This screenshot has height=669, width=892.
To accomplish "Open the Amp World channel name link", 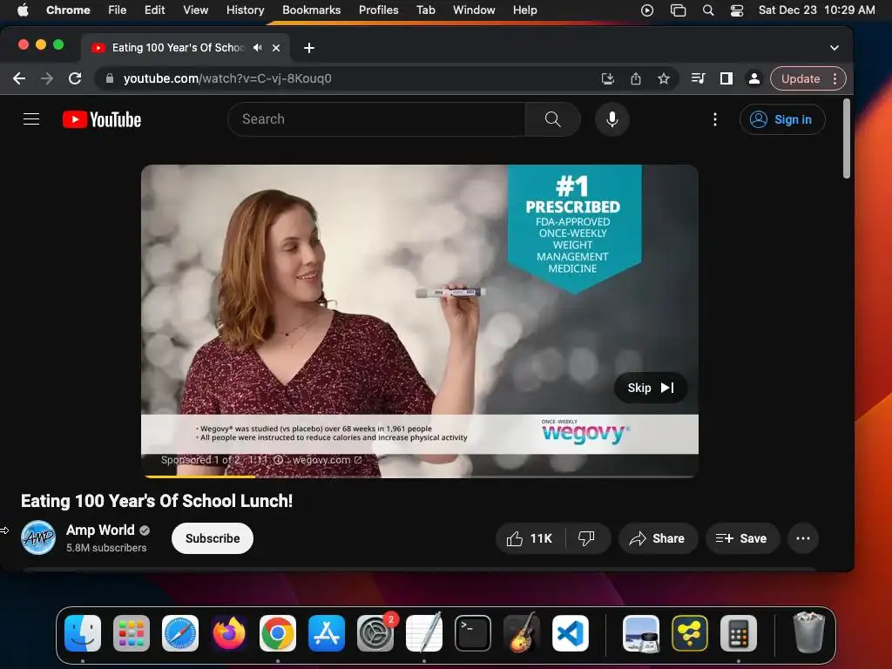I will pyautogui.click(x=100, y=530).
